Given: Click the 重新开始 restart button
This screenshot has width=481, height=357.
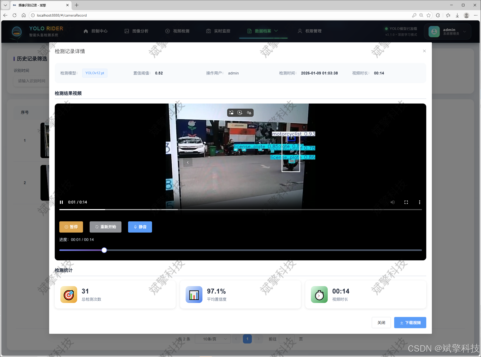Looking at the screenshot, I should [x=105, y=227].
